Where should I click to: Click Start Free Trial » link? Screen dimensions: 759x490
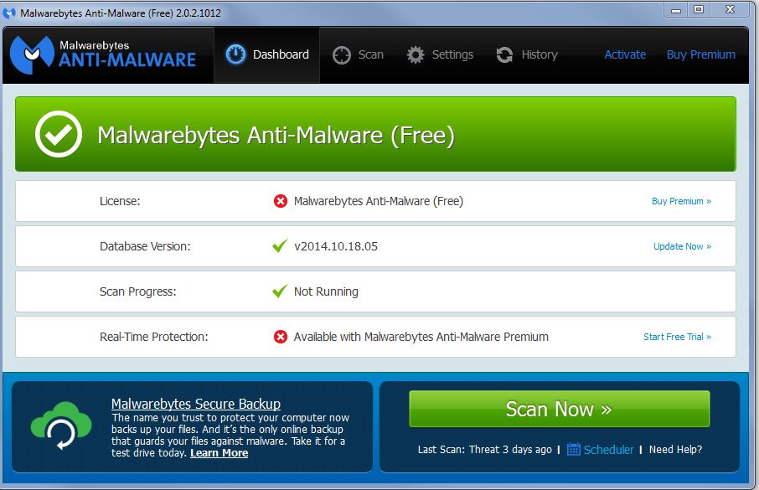[678, 337]
